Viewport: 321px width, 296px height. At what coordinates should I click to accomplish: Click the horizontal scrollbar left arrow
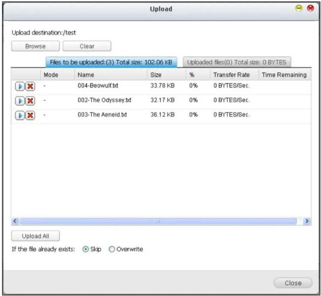tap(15, 221)
